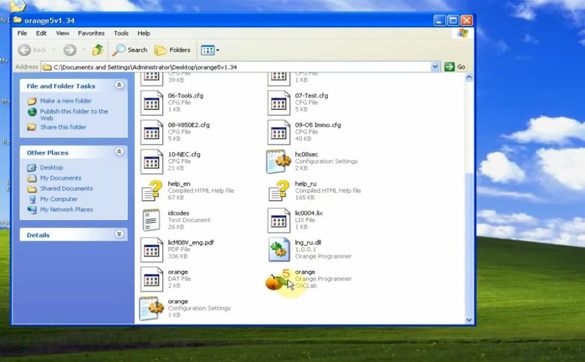This screenshot has width=585, height=362.
Task: Go up one folder level
Action: [98, 49]
